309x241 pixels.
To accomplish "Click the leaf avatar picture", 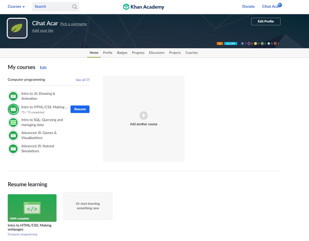I will click(x=17, y=28).
